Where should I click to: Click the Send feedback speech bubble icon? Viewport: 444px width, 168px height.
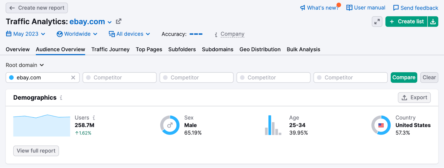[x=396, y=8]
